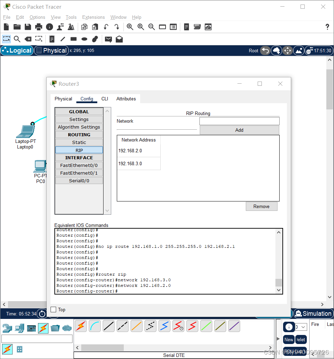Screen dimensions: 334x359
Task: Open the scenario dropdown in PDU panel
Action: (x=301, y=327)
